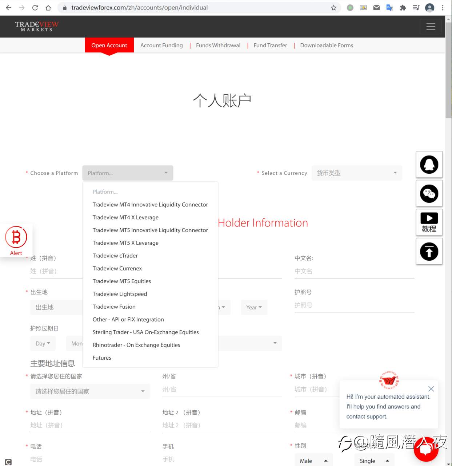Open the QQ penguin contact button
Image resolution: width=452 pixels, height=466 pixels.
429,165
